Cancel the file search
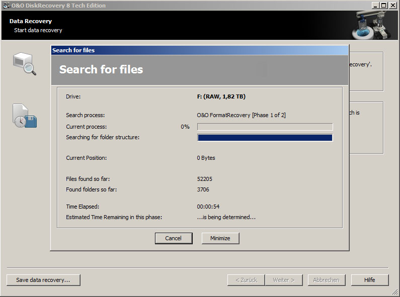400x297 pixels. click(174, 238)
